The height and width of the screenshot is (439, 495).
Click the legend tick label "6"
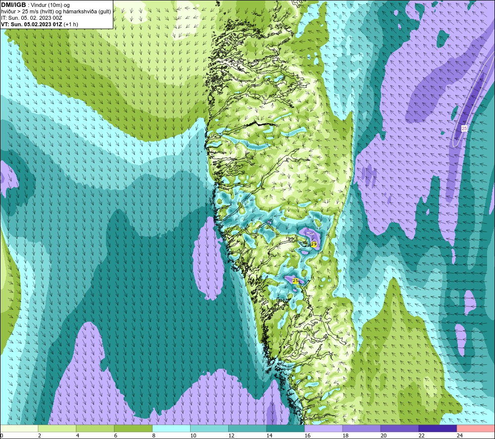(x=115, y=436)
